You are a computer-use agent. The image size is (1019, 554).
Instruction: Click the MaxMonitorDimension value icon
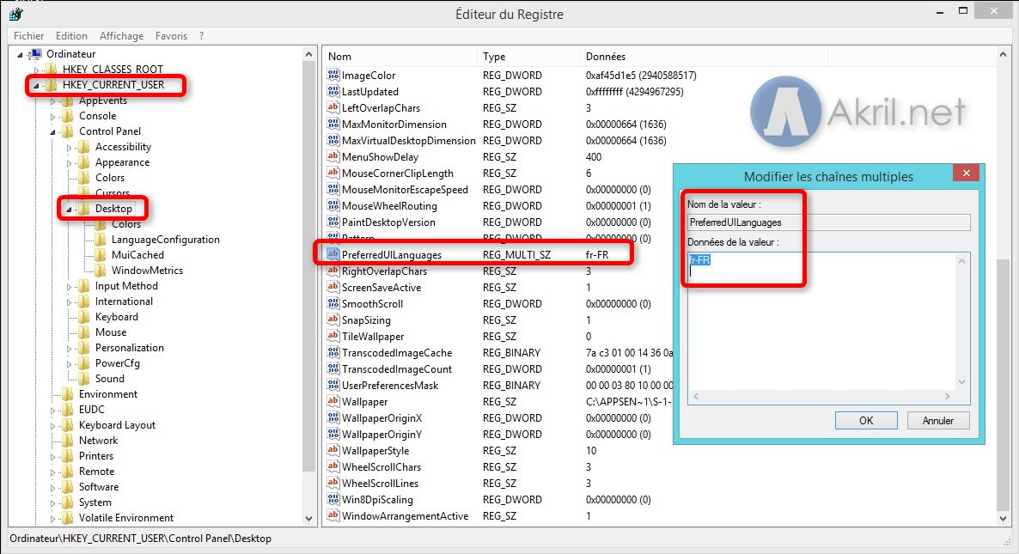point(333,124)
